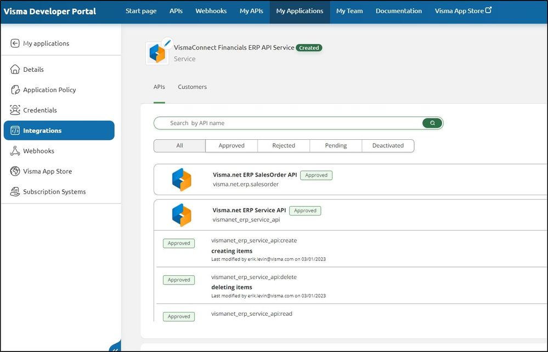Click the Subscription Systems icon
Viewport: 548px width, 352px height.
pyautogui.click(x=15, y=191)
